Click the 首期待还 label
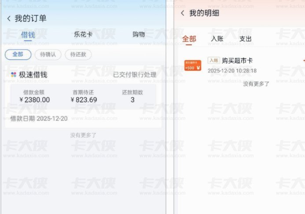This screenshot has width=305, height=214. pos(83,92)
